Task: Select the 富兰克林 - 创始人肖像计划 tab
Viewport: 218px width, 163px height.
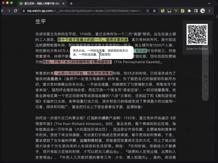Action: (42, 4)
